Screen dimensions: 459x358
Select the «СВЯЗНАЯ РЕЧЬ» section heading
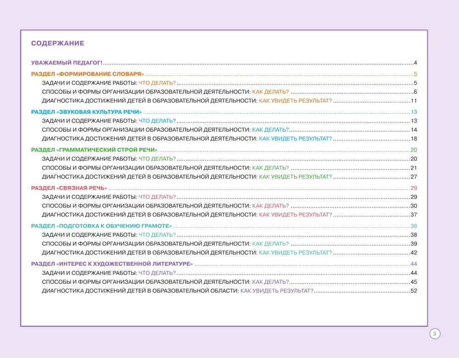click(69, 188)
